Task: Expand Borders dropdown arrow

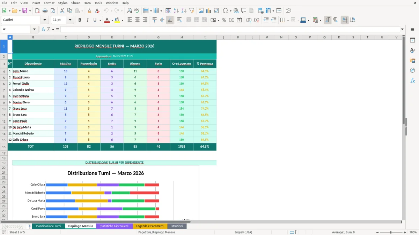Action: 288,20
